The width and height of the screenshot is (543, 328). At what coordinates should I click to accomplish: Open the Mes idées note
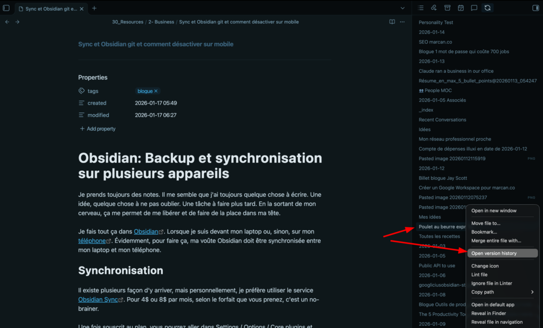click(430, 217)
